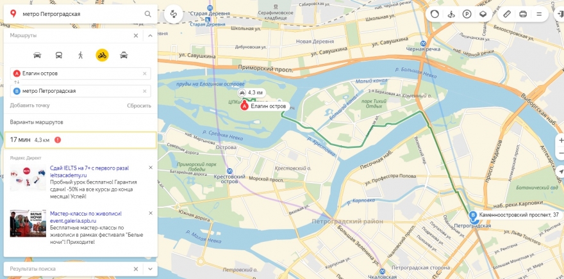
Task: Choose public transport bus route icon
Action: pos(58,55)
